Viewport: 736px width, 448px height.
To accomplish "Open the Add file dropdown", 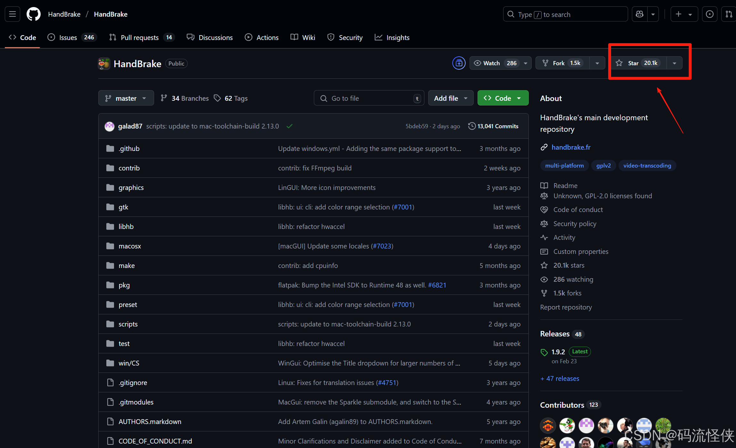I will tap(451, 98).
